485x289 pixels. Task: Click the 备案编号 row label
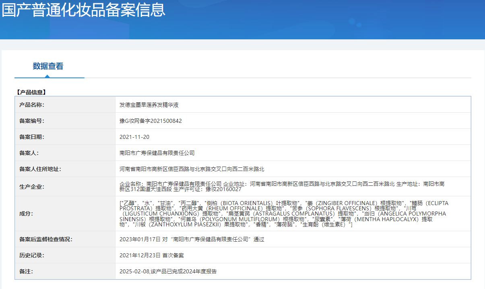[32, 121]
